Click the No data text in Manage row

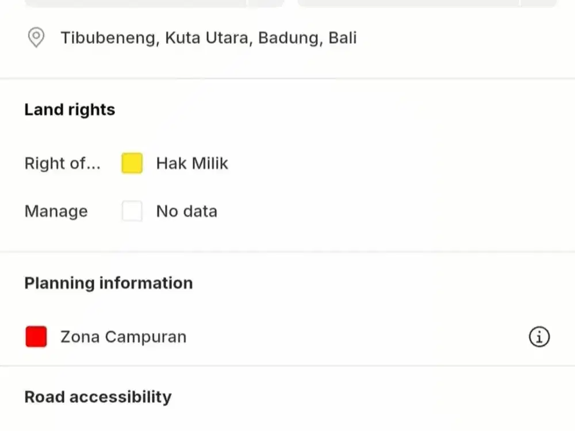point(186,211)
